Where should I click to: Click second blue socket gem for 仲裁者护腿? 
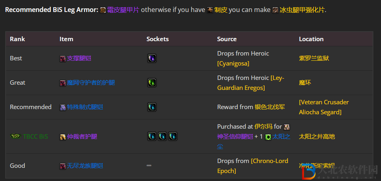pyautogui.click(x=162, y=136)
